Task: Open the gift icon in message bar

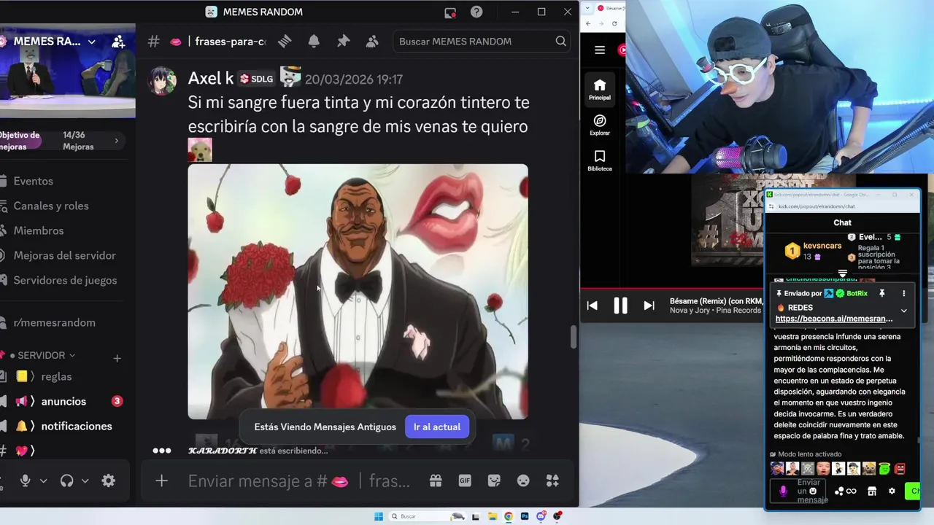Action: click(436, 481)
